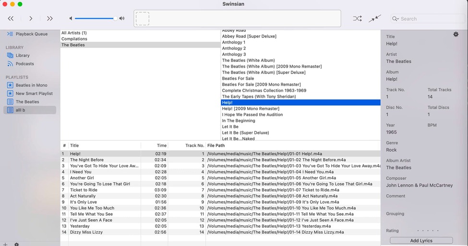This screenshot has width=468, height=246.
Task: Click Title field value Help!
Action: point(392,44)
